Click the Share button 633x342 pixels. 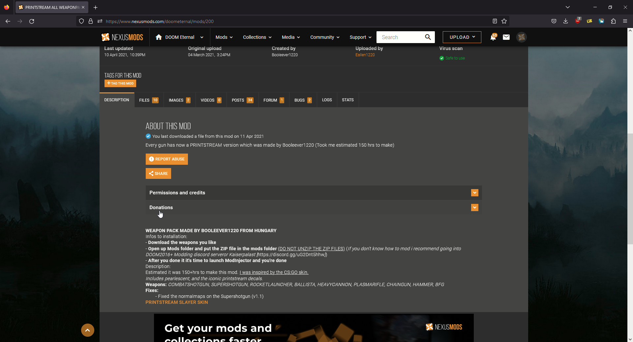pyautogui.click(x=158, y=174)
